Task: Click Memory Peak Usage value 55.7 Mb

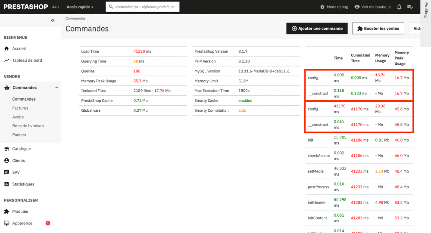Action: point(141,81)
